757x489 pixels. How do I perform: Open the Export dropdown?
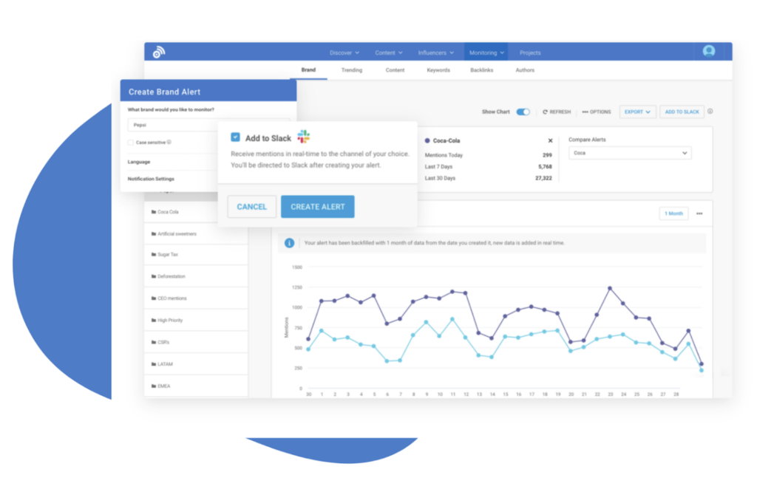coord(637,112)
